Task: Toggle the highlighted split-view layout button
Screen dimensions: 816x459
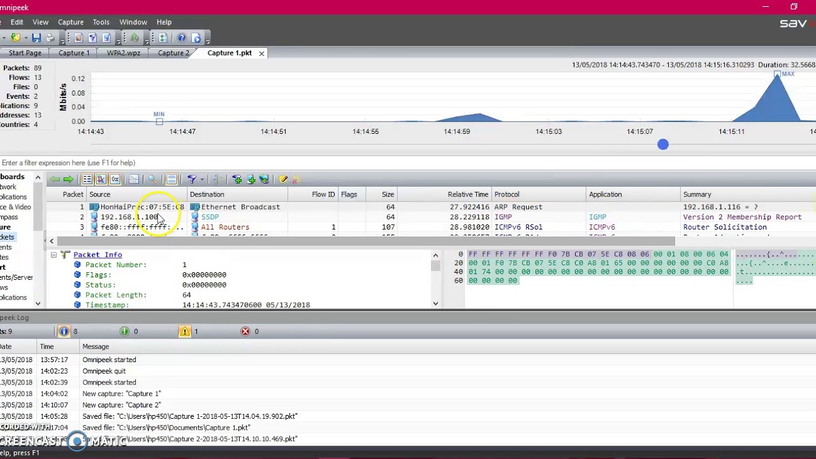Action: tap(171, 180)
